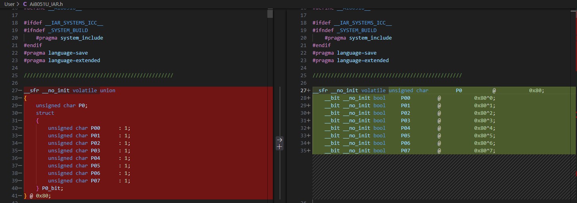Click 'P04' bitfield in the original pane

coord(95,158)
